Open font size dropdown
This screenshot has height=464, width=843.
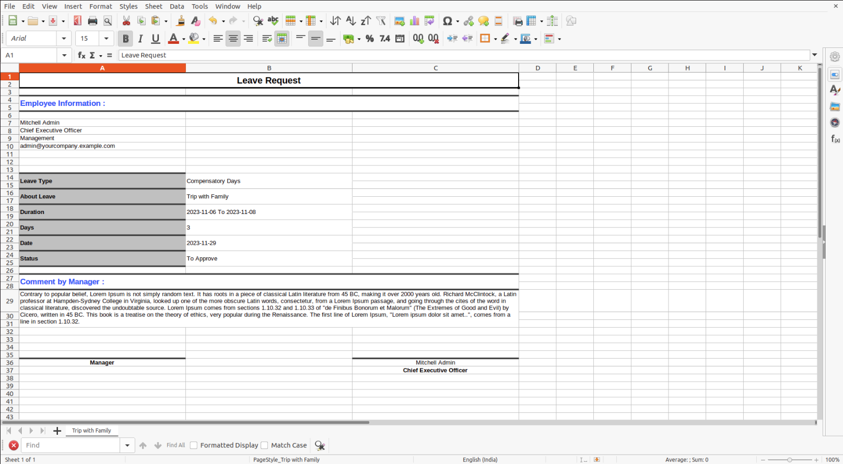tap(107, 39)
